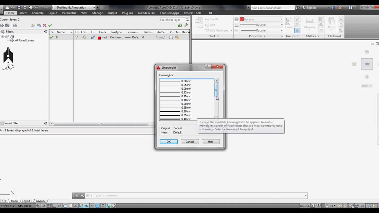
Task: Click the New Property Filter icon
Action: tap(2, 25)
